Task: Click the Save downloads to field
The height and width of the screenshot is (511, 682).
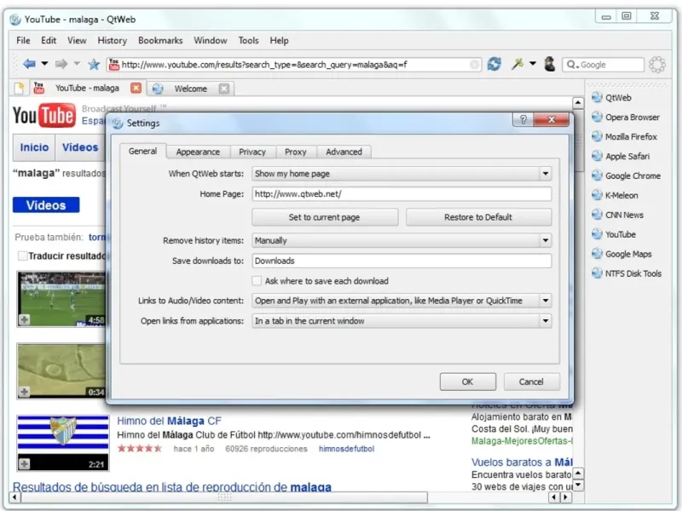Action: tap(402, 261)
